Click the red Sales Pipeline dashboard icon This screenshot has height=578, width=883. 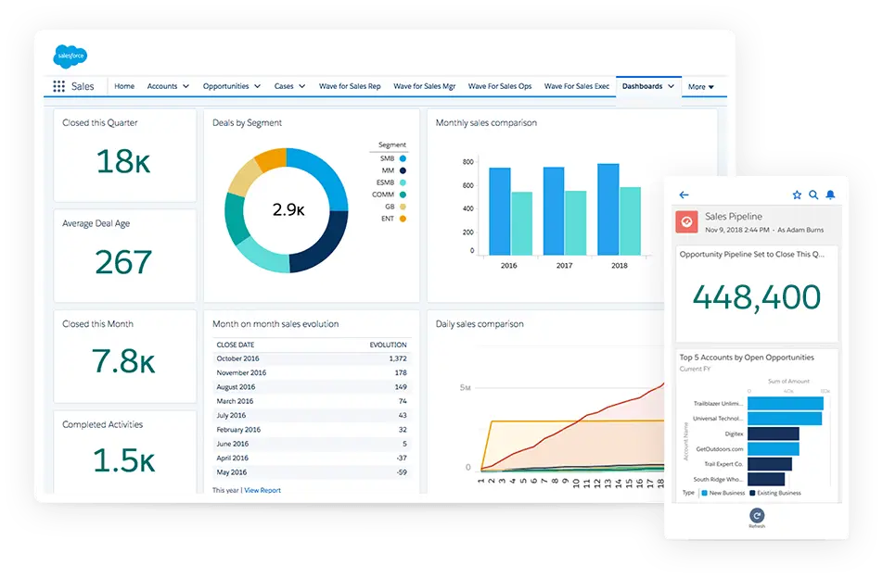(686, 222)
